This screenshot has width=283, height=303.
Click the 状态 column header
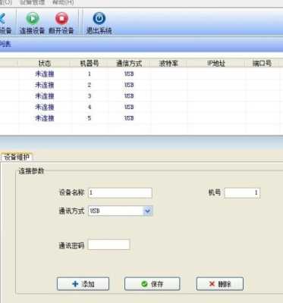(x=45, y=63)
